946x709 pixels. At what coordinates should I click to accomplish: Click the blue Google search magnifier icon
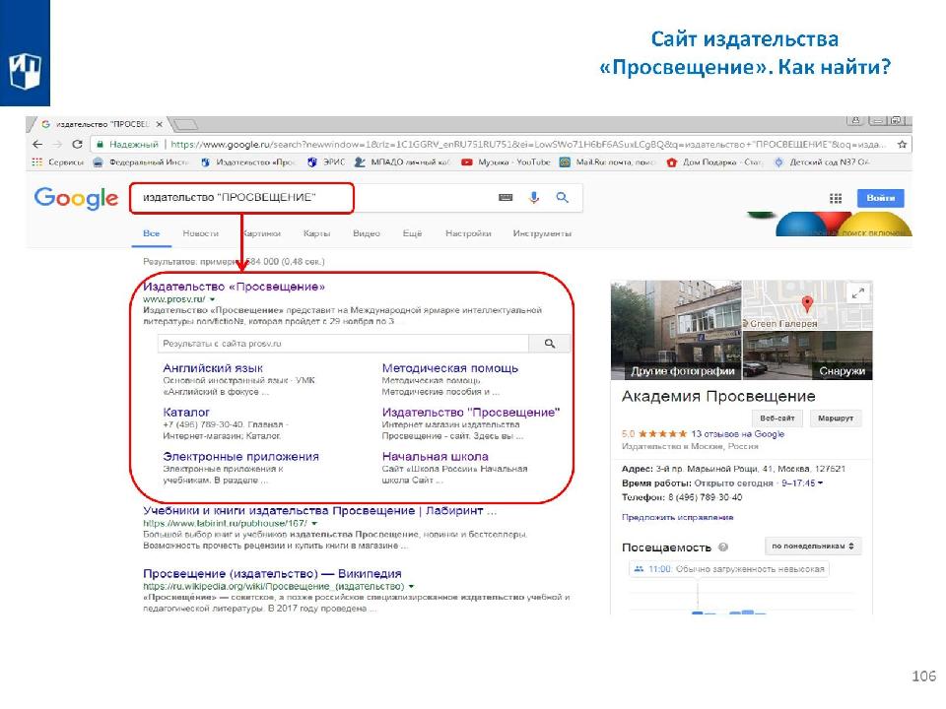pos(563,198)
